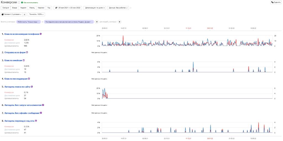Image resolution: width=283 pixels, height=141 pixels.
Task: Click the chat icon next to Клик по месенджерам
Action: [29, 79]
